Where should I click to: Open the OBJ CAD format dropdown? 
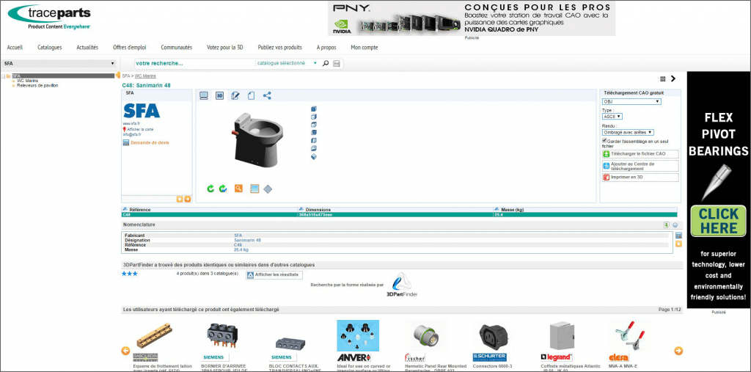pyautogui.click(x=631, y=102)
